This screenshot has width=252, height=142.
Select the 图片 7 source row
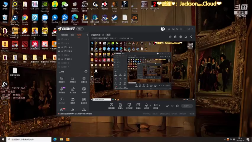coord(72,67)
